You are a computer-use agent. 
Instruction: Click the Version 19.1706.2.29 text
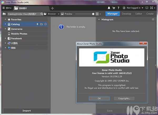tap(112, 76)
